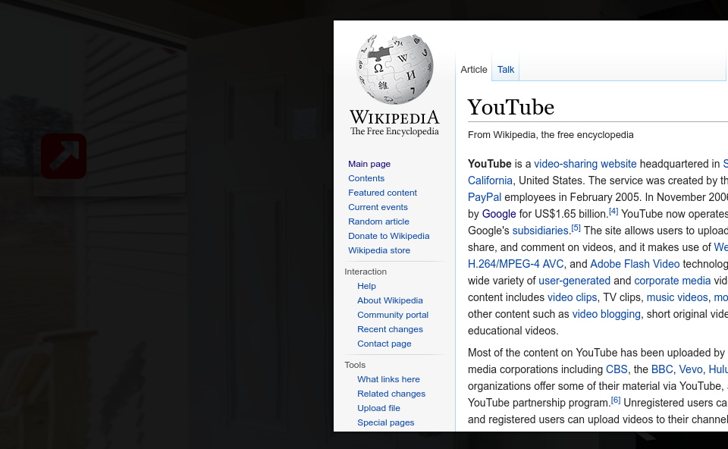The width and height of the screenshot is (728, 449).
Task: View Related changes under Tools
Action: [x=391, y=394]
